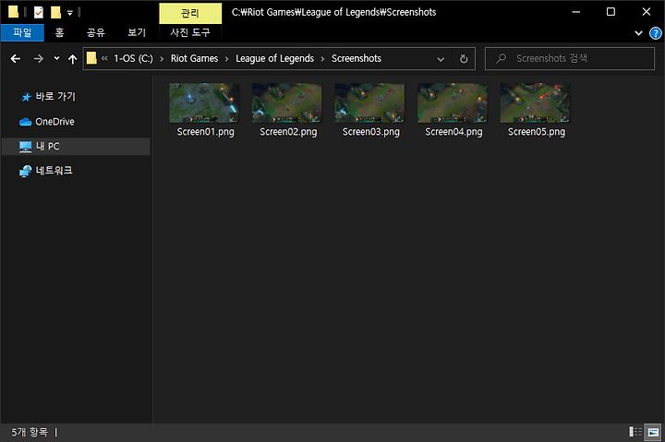Click the Manage (관리) contextual tab
The width and height of the screenshot is (665, 442).
[190, 13]
